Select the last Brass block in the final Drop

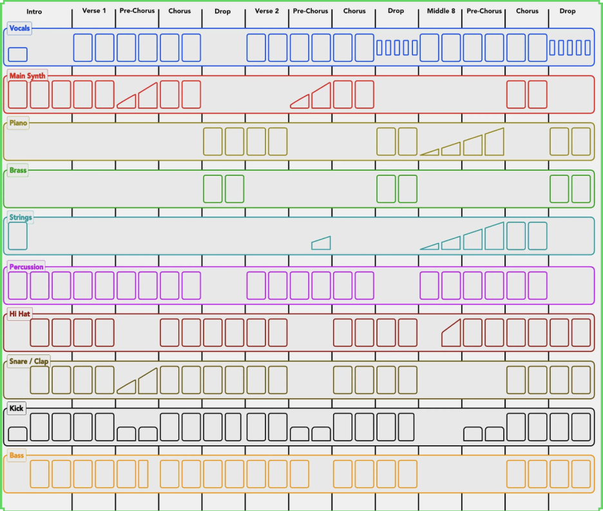[x=581, y=189]
